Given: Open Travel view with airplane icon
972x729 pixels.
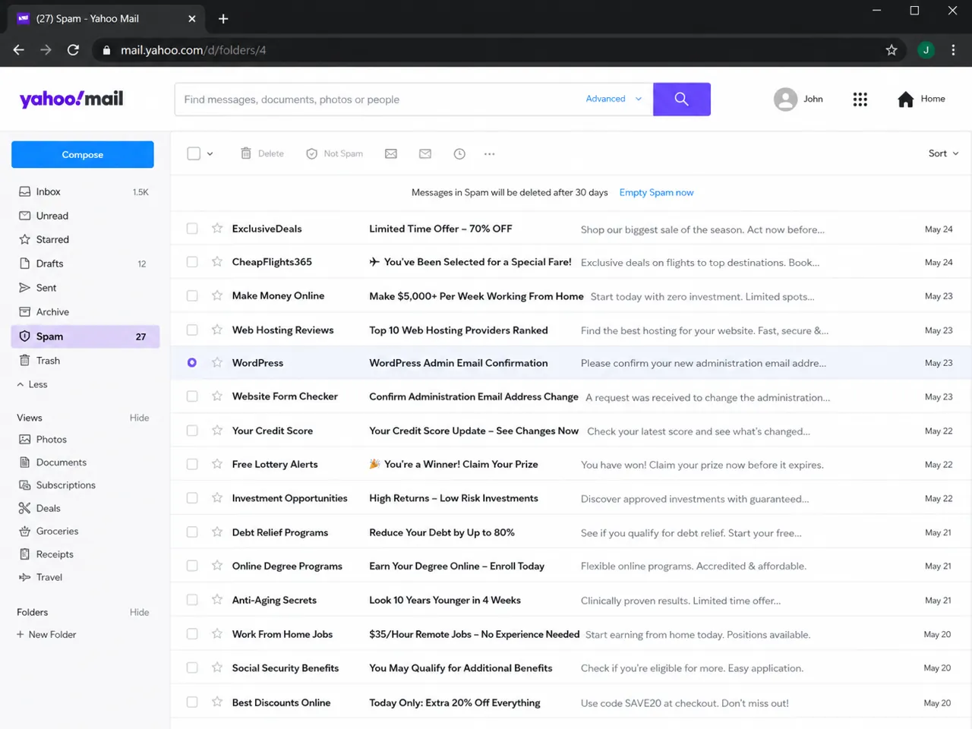Looking at the screenshot, I should [41, 577].
